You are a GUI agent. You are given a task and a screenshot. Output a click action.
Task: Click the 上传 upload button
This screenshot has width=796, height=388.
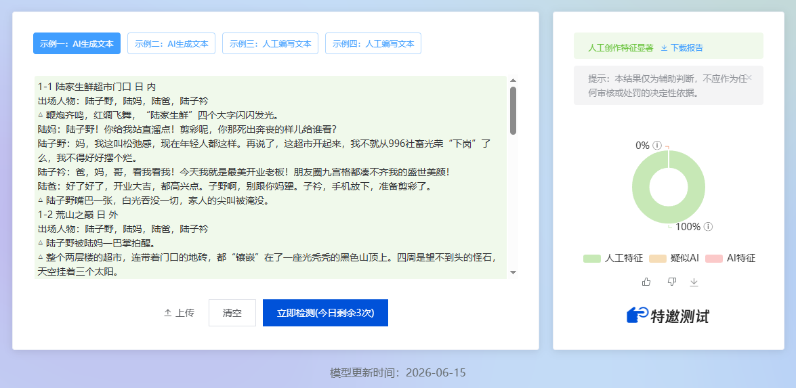tap(179, 313)
